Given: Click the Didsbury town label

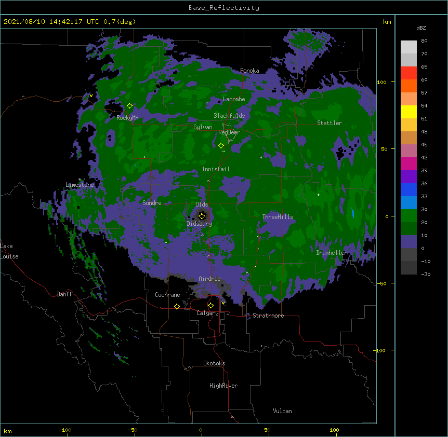Looking at the screenshot, I should tap(199, 224).
